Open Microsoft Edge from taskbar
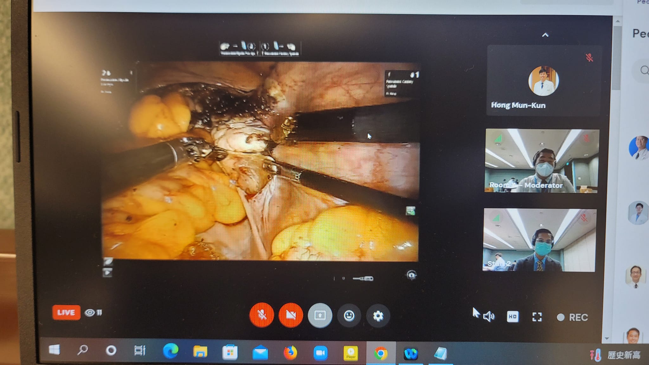The width and height of the screenshot is (649, 365). pyautogui.click(x=170, y=352)
